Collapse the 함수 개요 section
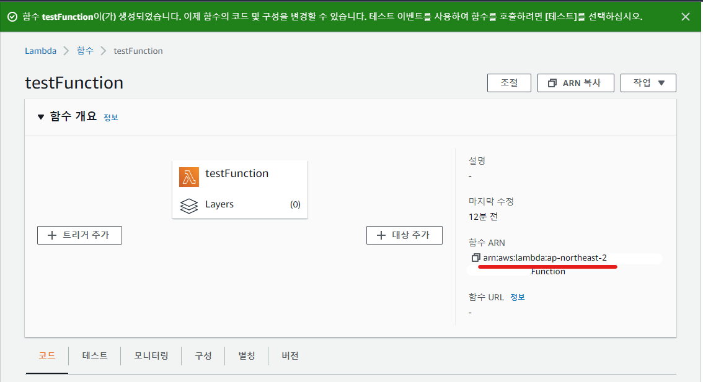 [x=41, y=117]
